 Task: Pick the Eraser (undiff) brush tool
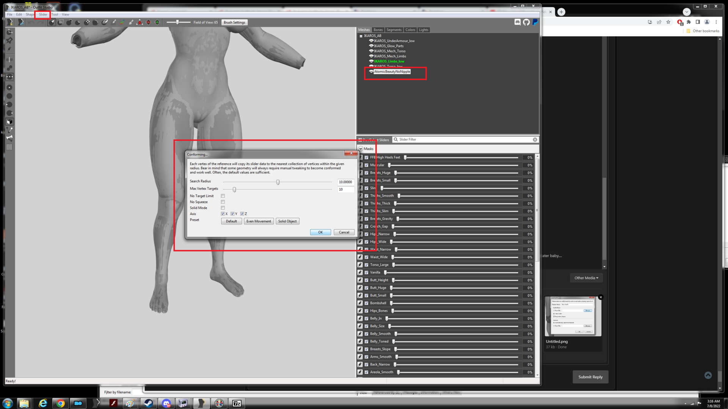tap(105, 22)
